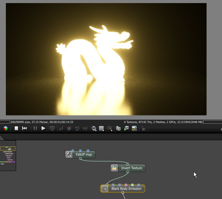Activate the white balance color picker
This screenshot has height=199, width=222.
(x=69, y=128)
